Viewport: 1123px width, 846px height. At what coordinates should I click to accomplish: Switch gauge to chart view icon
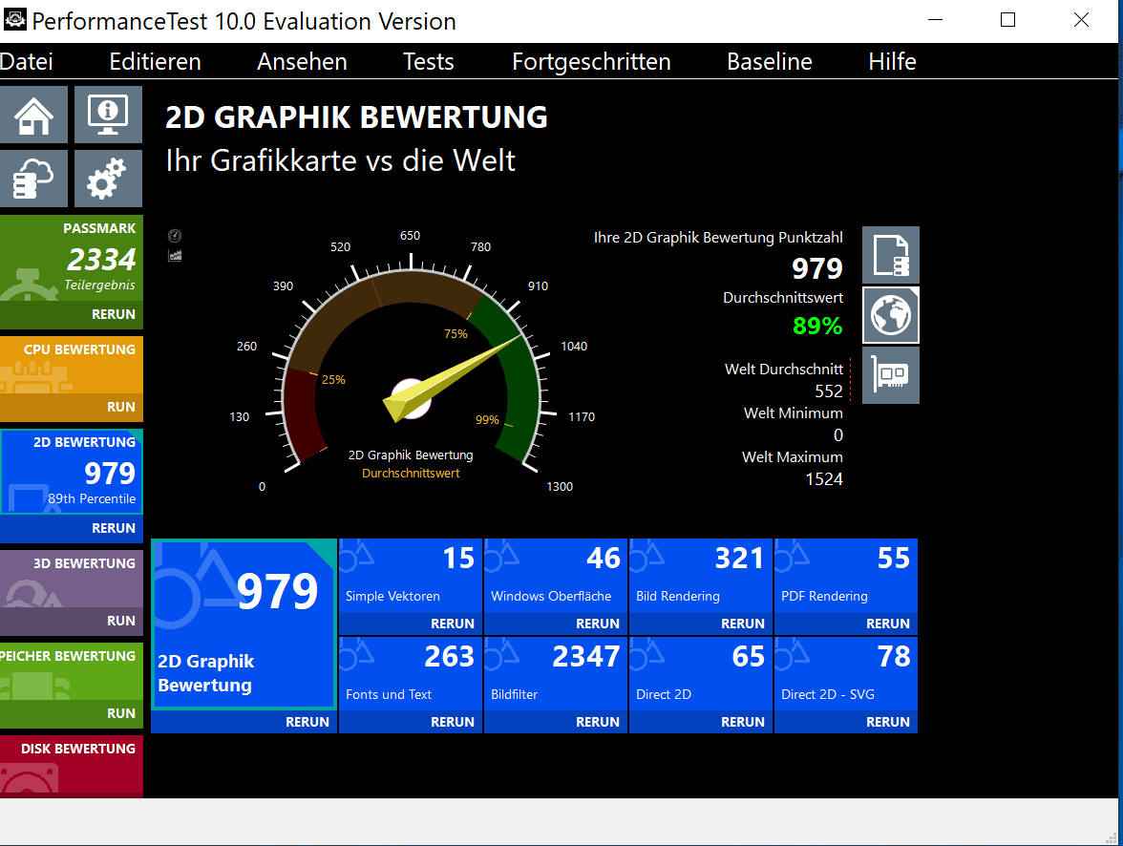pyautogui.click(x=175, y=256)
